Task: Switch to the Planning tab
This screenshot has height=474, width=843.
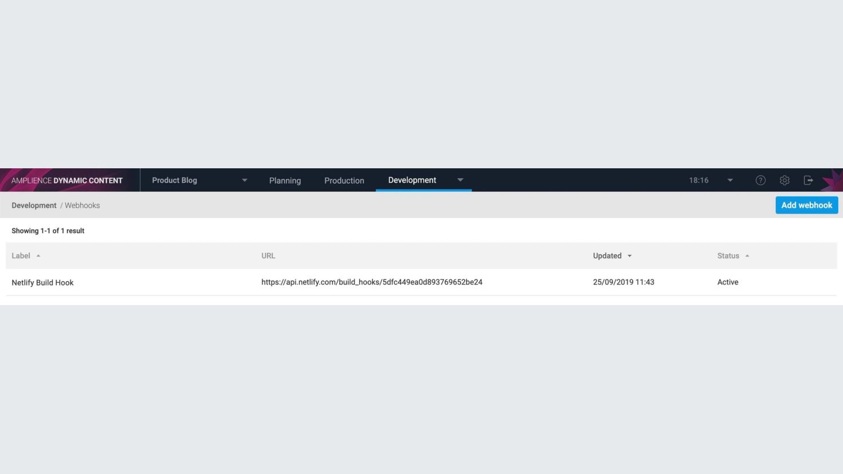Action: [285, 180]
